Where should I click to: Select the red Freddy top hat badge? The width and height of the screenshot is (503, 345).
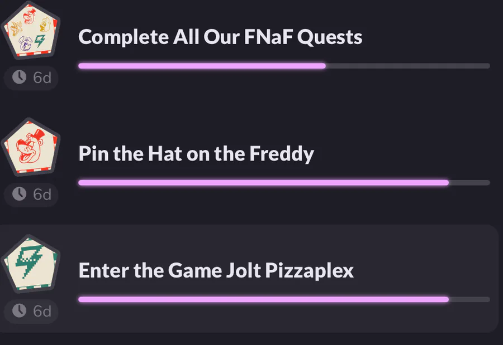click(x=31, y=147)
